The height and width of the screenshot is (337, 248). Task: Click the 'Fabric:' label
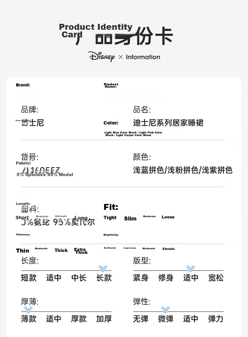click(x=23, y=163)
